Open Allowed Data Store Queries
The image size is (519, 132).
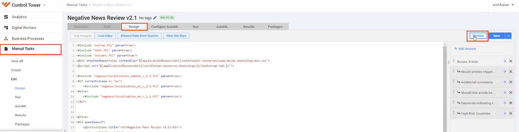140,36
